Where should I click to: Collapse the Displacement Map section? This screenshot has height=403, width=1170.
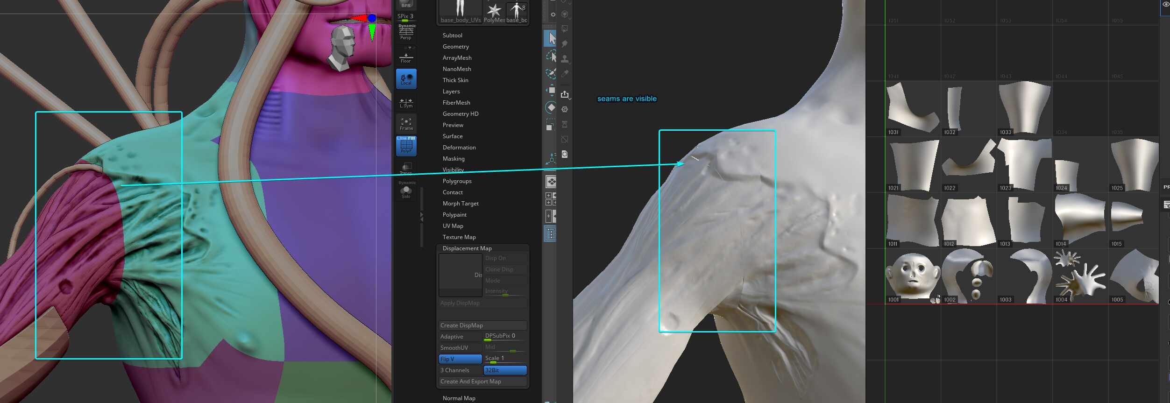point(467,248)
